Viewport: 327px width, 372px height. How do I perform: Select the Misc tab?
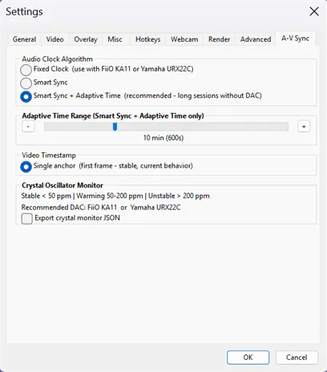(115, 39)
